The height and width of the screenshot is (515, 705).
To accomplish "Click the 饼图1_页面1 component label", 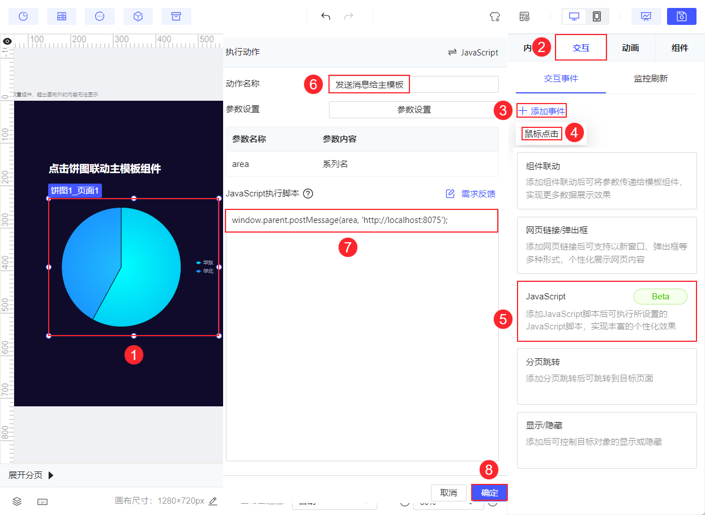I will tap(75, 191).
